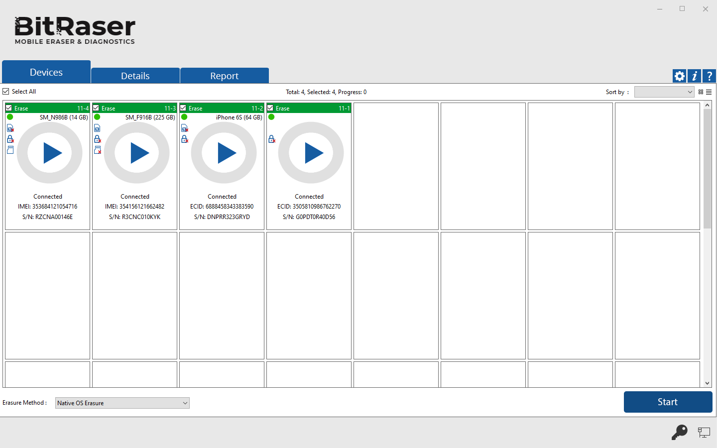Switch to the Devices tab
Screen dimensions: 717x448
pos(46,72)
